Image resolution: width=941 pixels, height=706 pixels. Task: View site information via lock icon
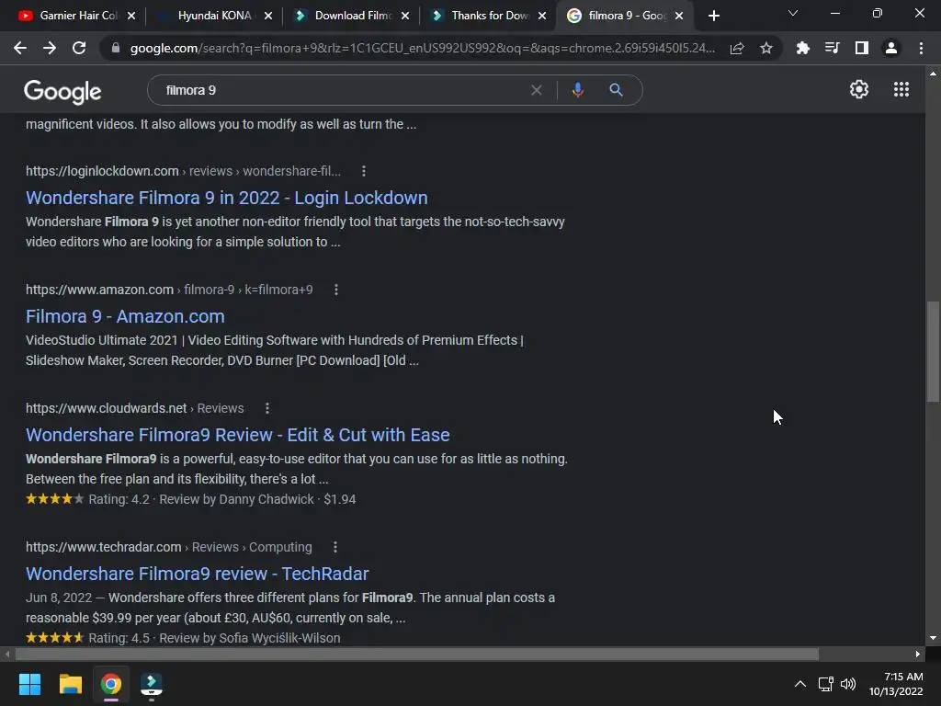pos(116,48)
